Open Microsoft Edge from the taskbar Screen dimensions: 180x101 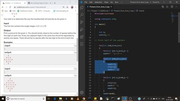[55, 98]
